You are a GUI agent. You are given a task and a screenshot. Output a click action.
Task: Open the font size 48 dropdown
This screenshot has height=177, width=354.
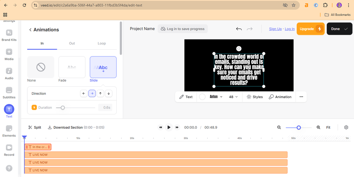click(x=233, y=97)
